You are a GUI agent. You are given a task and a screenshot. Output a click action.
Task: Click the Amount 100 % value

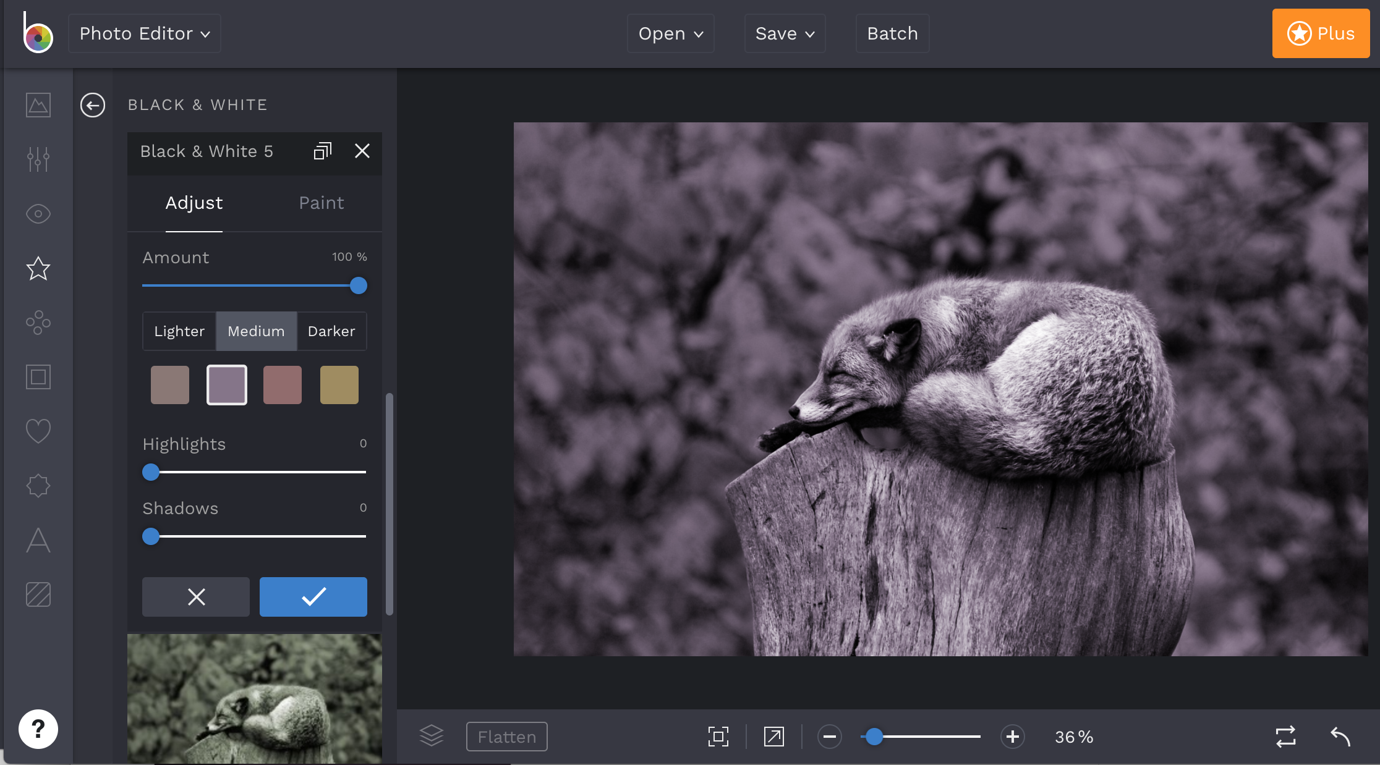coord(349,256)
